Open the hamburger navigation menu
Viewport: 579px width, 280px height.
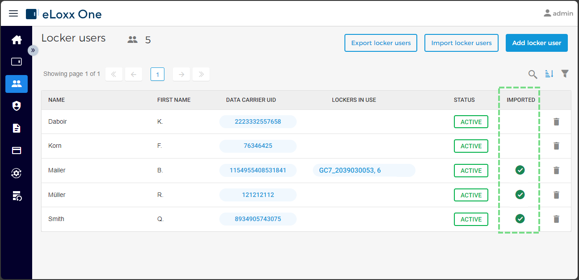coord(13,13)
